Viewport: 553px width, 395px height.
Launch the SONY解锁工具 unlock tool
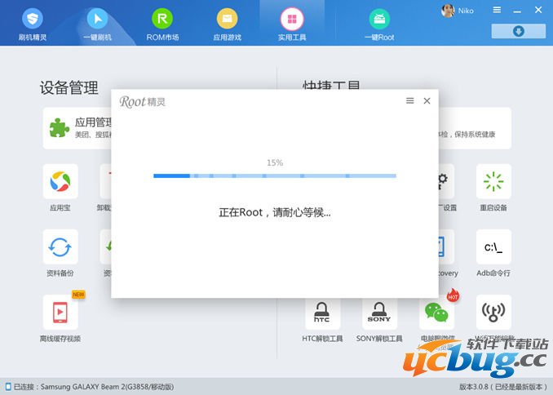tap(379, 321)
